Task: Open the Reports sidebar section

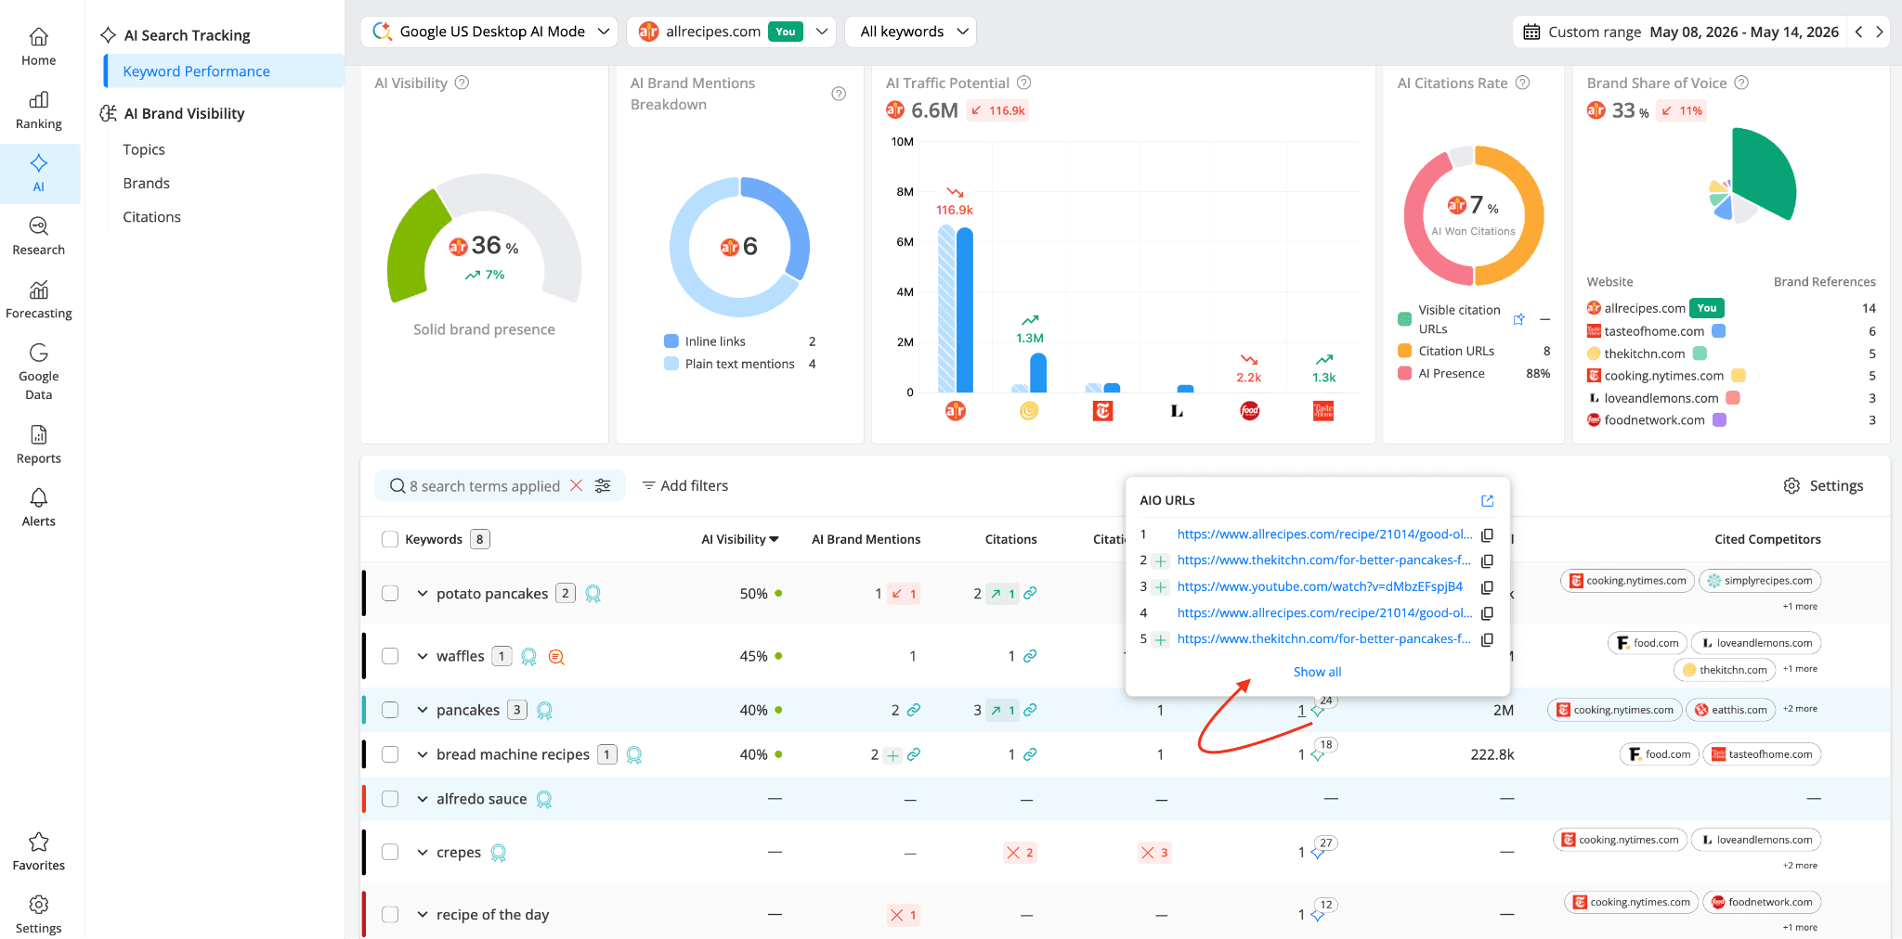Action: click(38, 445)
